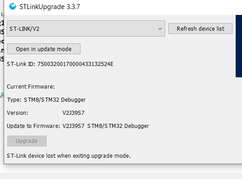242x179 pixels.
Task: Click the STLinkUpgrade app icon in title bar
Action: 13,6
